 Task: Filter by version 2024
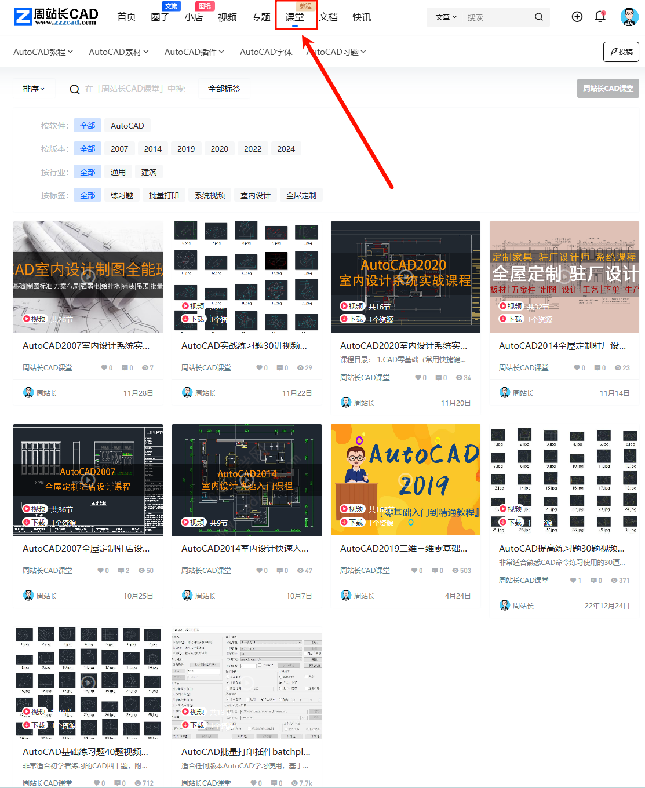pyautogui.click(x=286, y=149)
